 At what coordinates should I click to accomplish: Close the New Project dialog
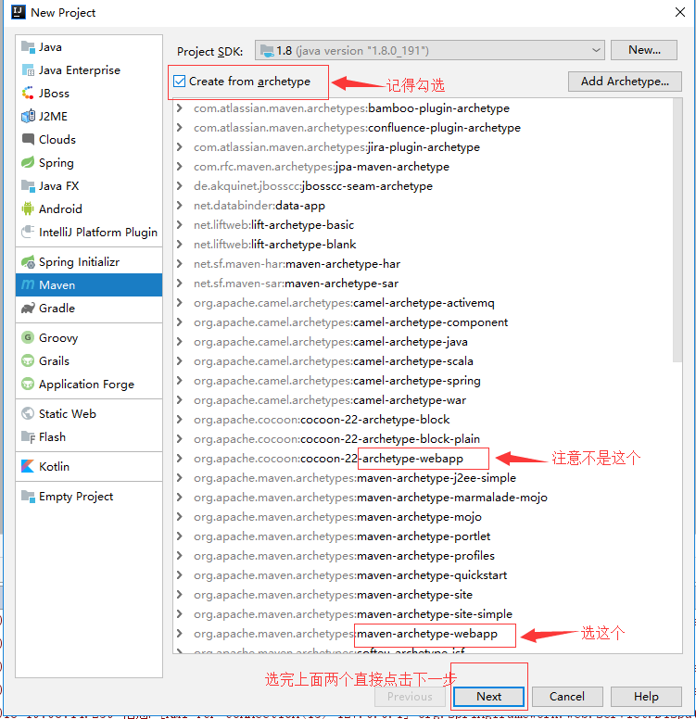coord(680,12)
